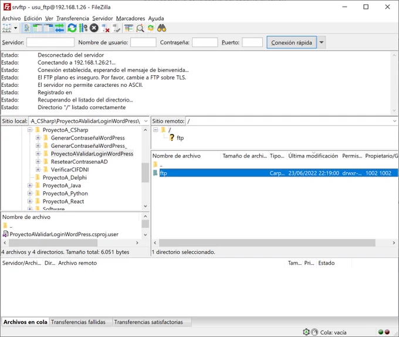Open Edición menu
The width and height of the screenshot is (399, 337).
click(33, 18)
